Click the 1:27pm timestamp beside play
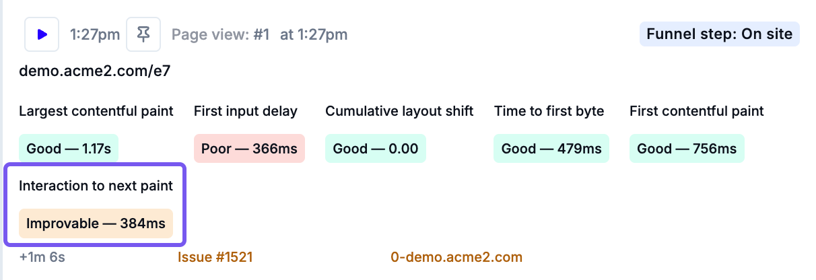Viewport: 816px width, 280px height. [94, 34]
